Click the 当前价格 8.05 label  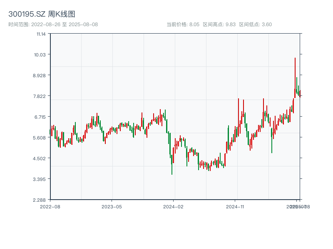(183, 24)
